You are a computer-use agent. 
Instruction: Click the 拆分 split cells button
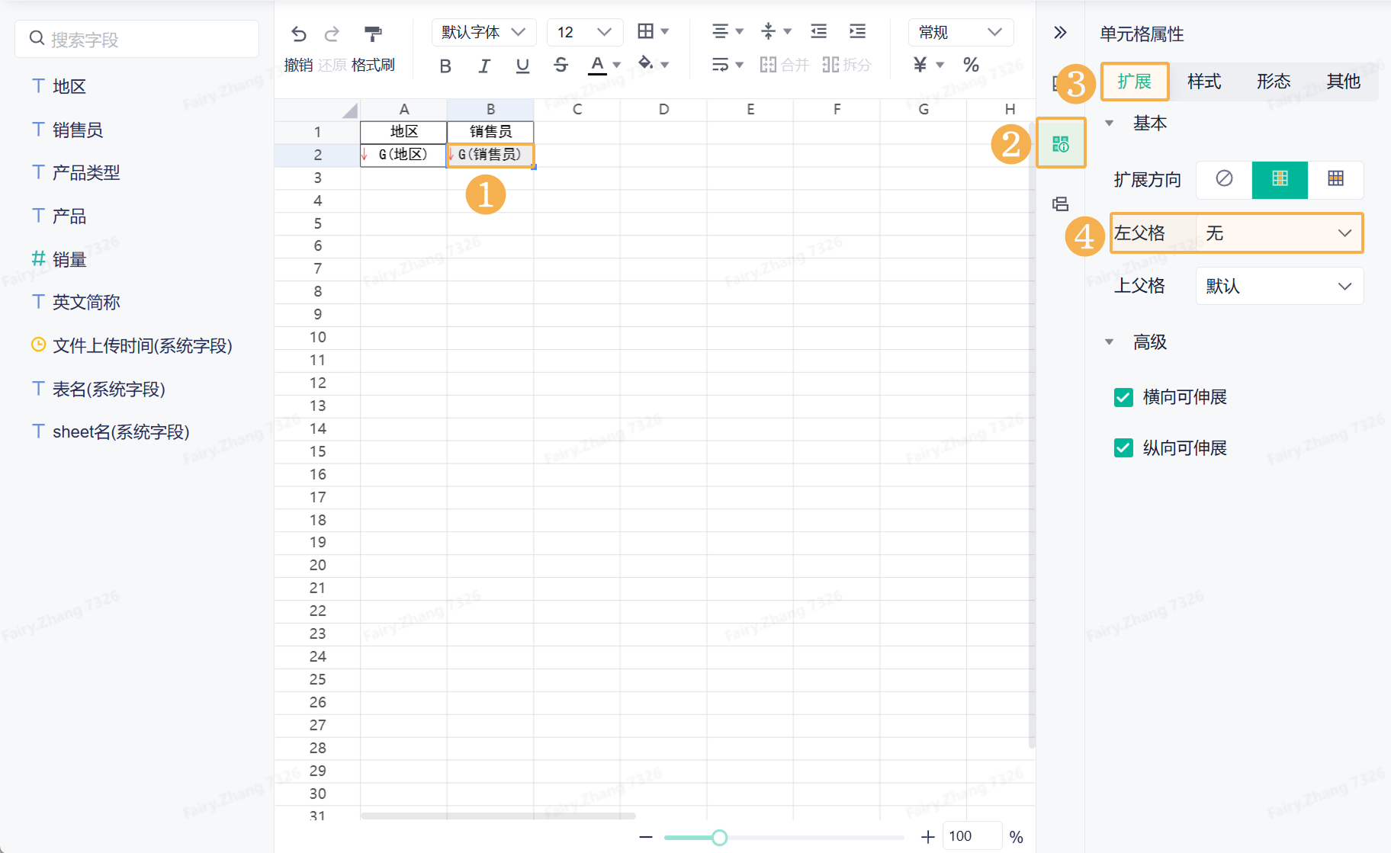846,65
